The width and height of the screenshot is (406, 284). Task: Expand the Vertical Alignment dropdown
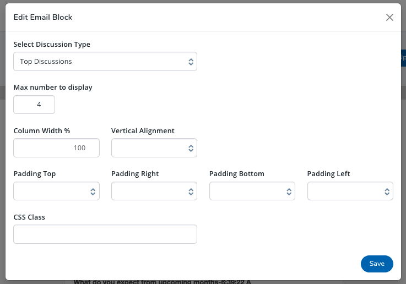pos(154,148)
